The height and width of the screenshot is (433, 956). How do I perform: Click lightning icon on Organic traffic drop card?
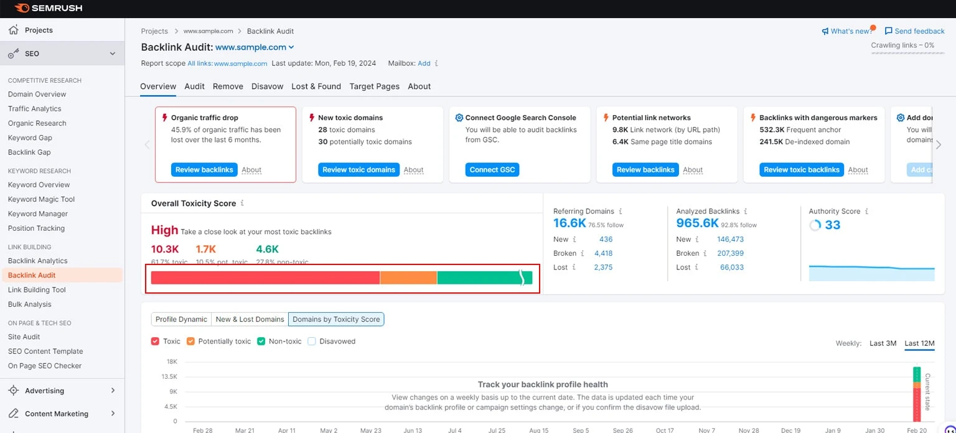click(165, 118)
